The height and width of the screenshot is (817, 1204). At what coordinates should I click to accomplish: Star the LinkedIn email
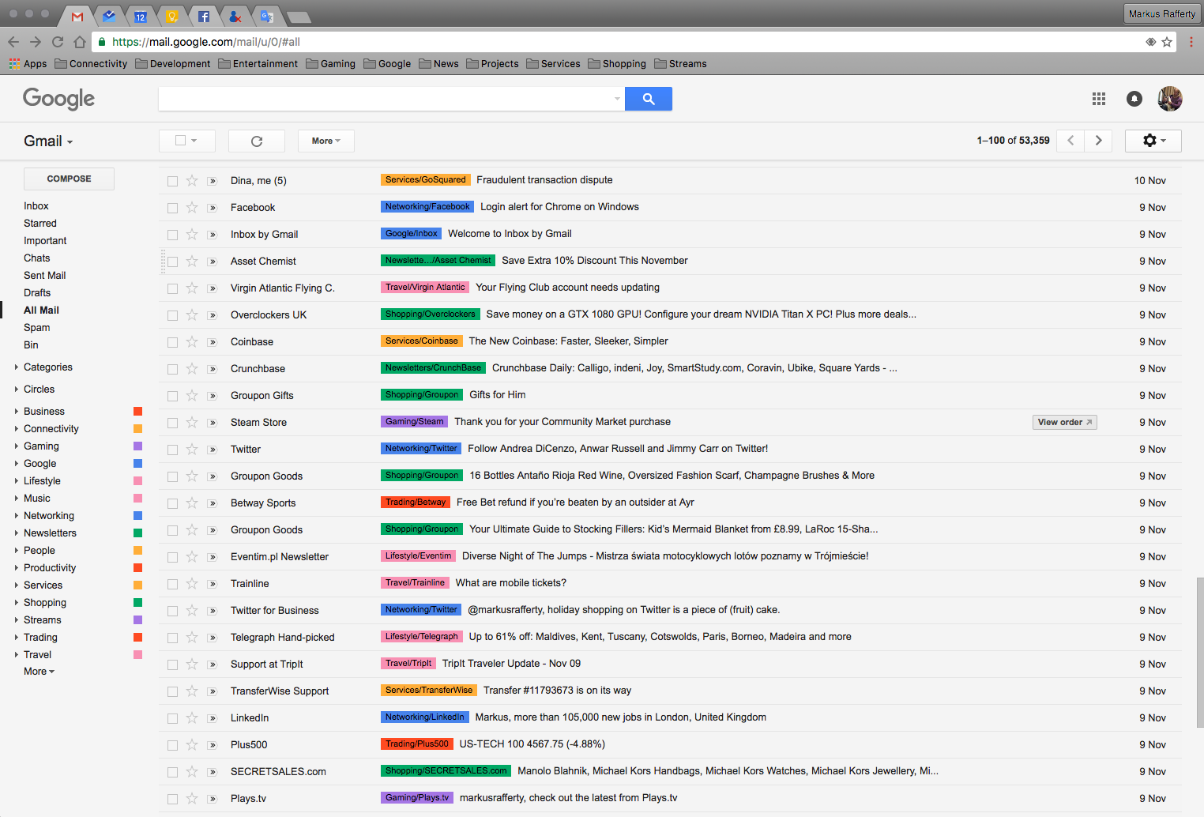tap(192, 717)
